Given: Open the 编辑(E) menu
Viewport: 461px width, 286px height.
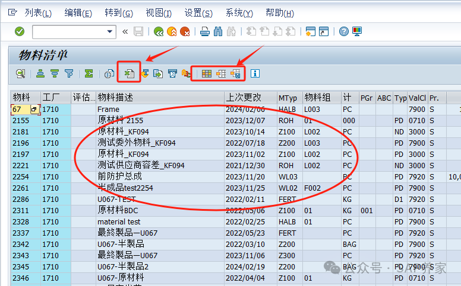Looking at the screenshot, I should point(78,13).
